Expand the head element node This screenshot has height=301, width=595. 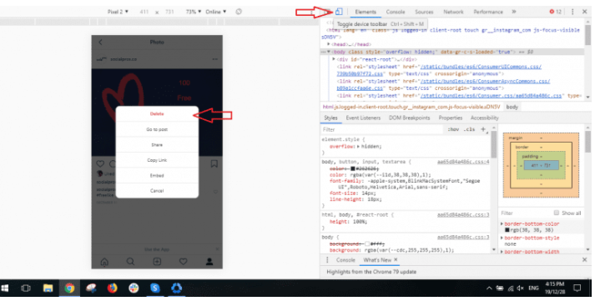coord(329,44)
